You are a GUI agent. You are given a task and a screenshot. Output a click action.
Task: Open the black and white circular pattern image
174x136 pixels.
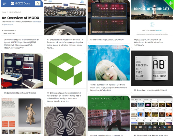pos(65,121)
